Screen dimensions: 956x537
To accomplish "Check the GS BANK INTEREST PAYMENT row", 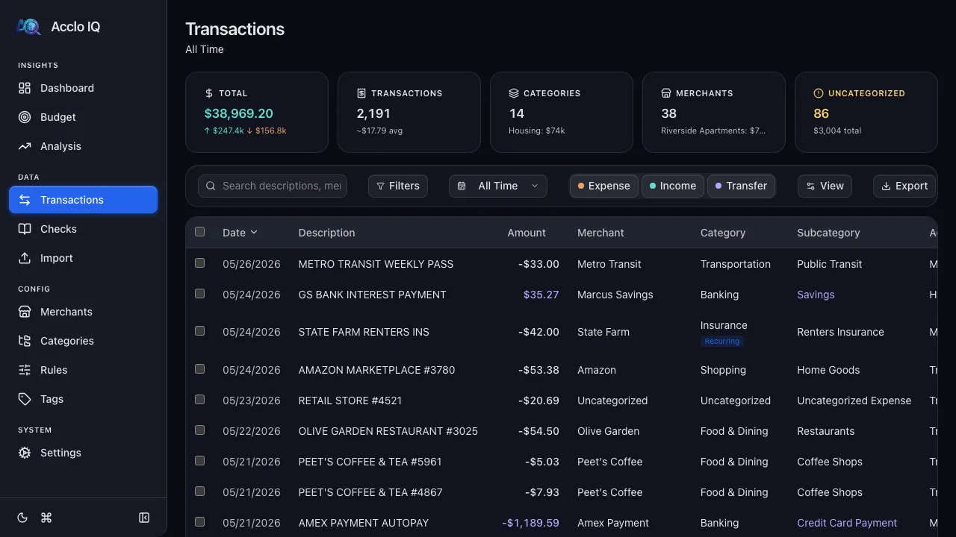I will pyautogui.click(x=199, y=294).
